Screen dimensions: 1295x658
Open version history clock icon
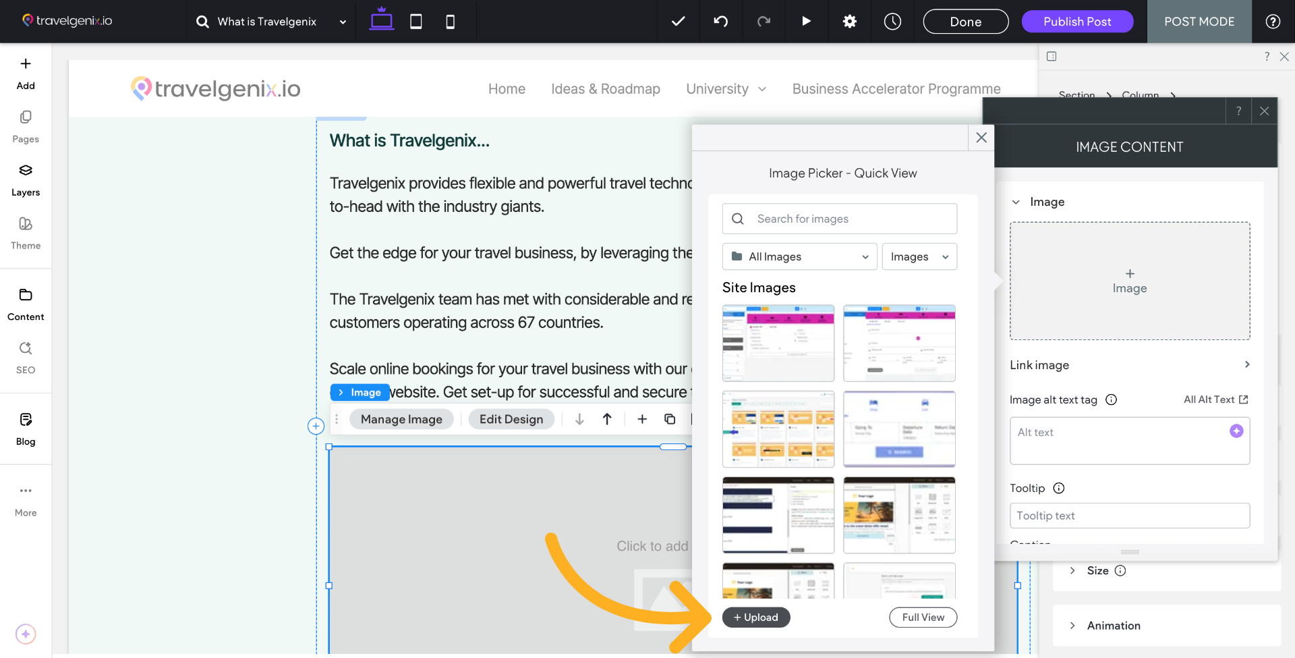click(x=892, y=22)
